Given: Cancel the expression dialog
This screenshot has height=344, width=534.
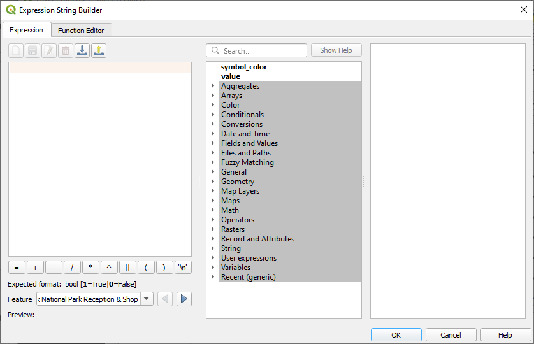Looking at the screenshot, I should [451, 335].
